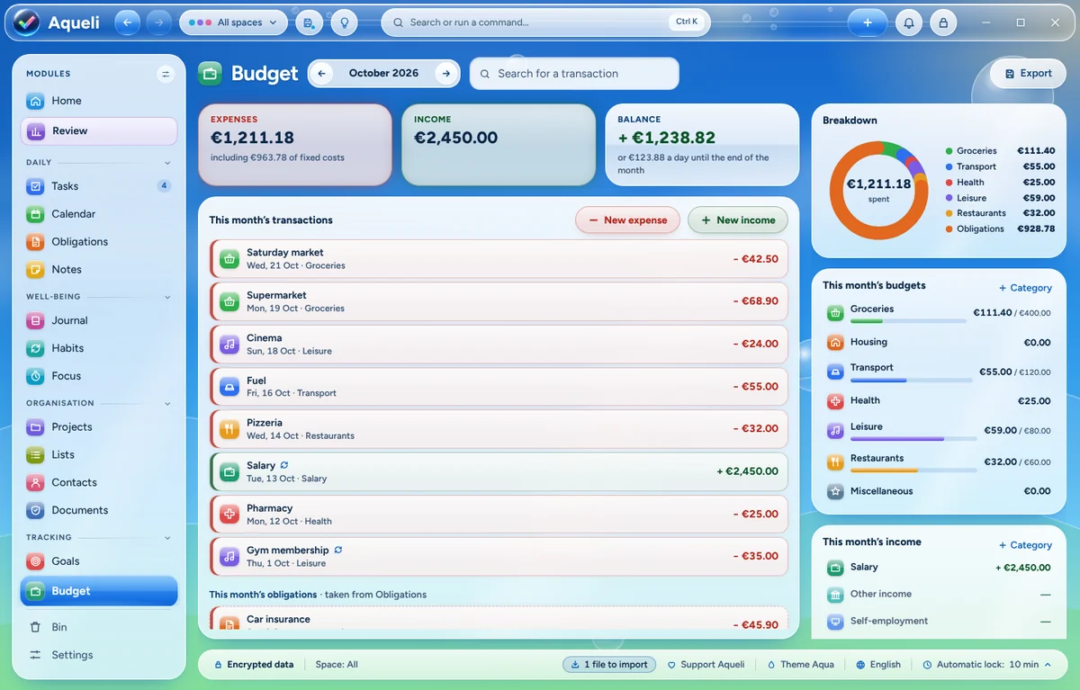
Task: Click the Transport blue legend dot
Action: pos(949,166)
